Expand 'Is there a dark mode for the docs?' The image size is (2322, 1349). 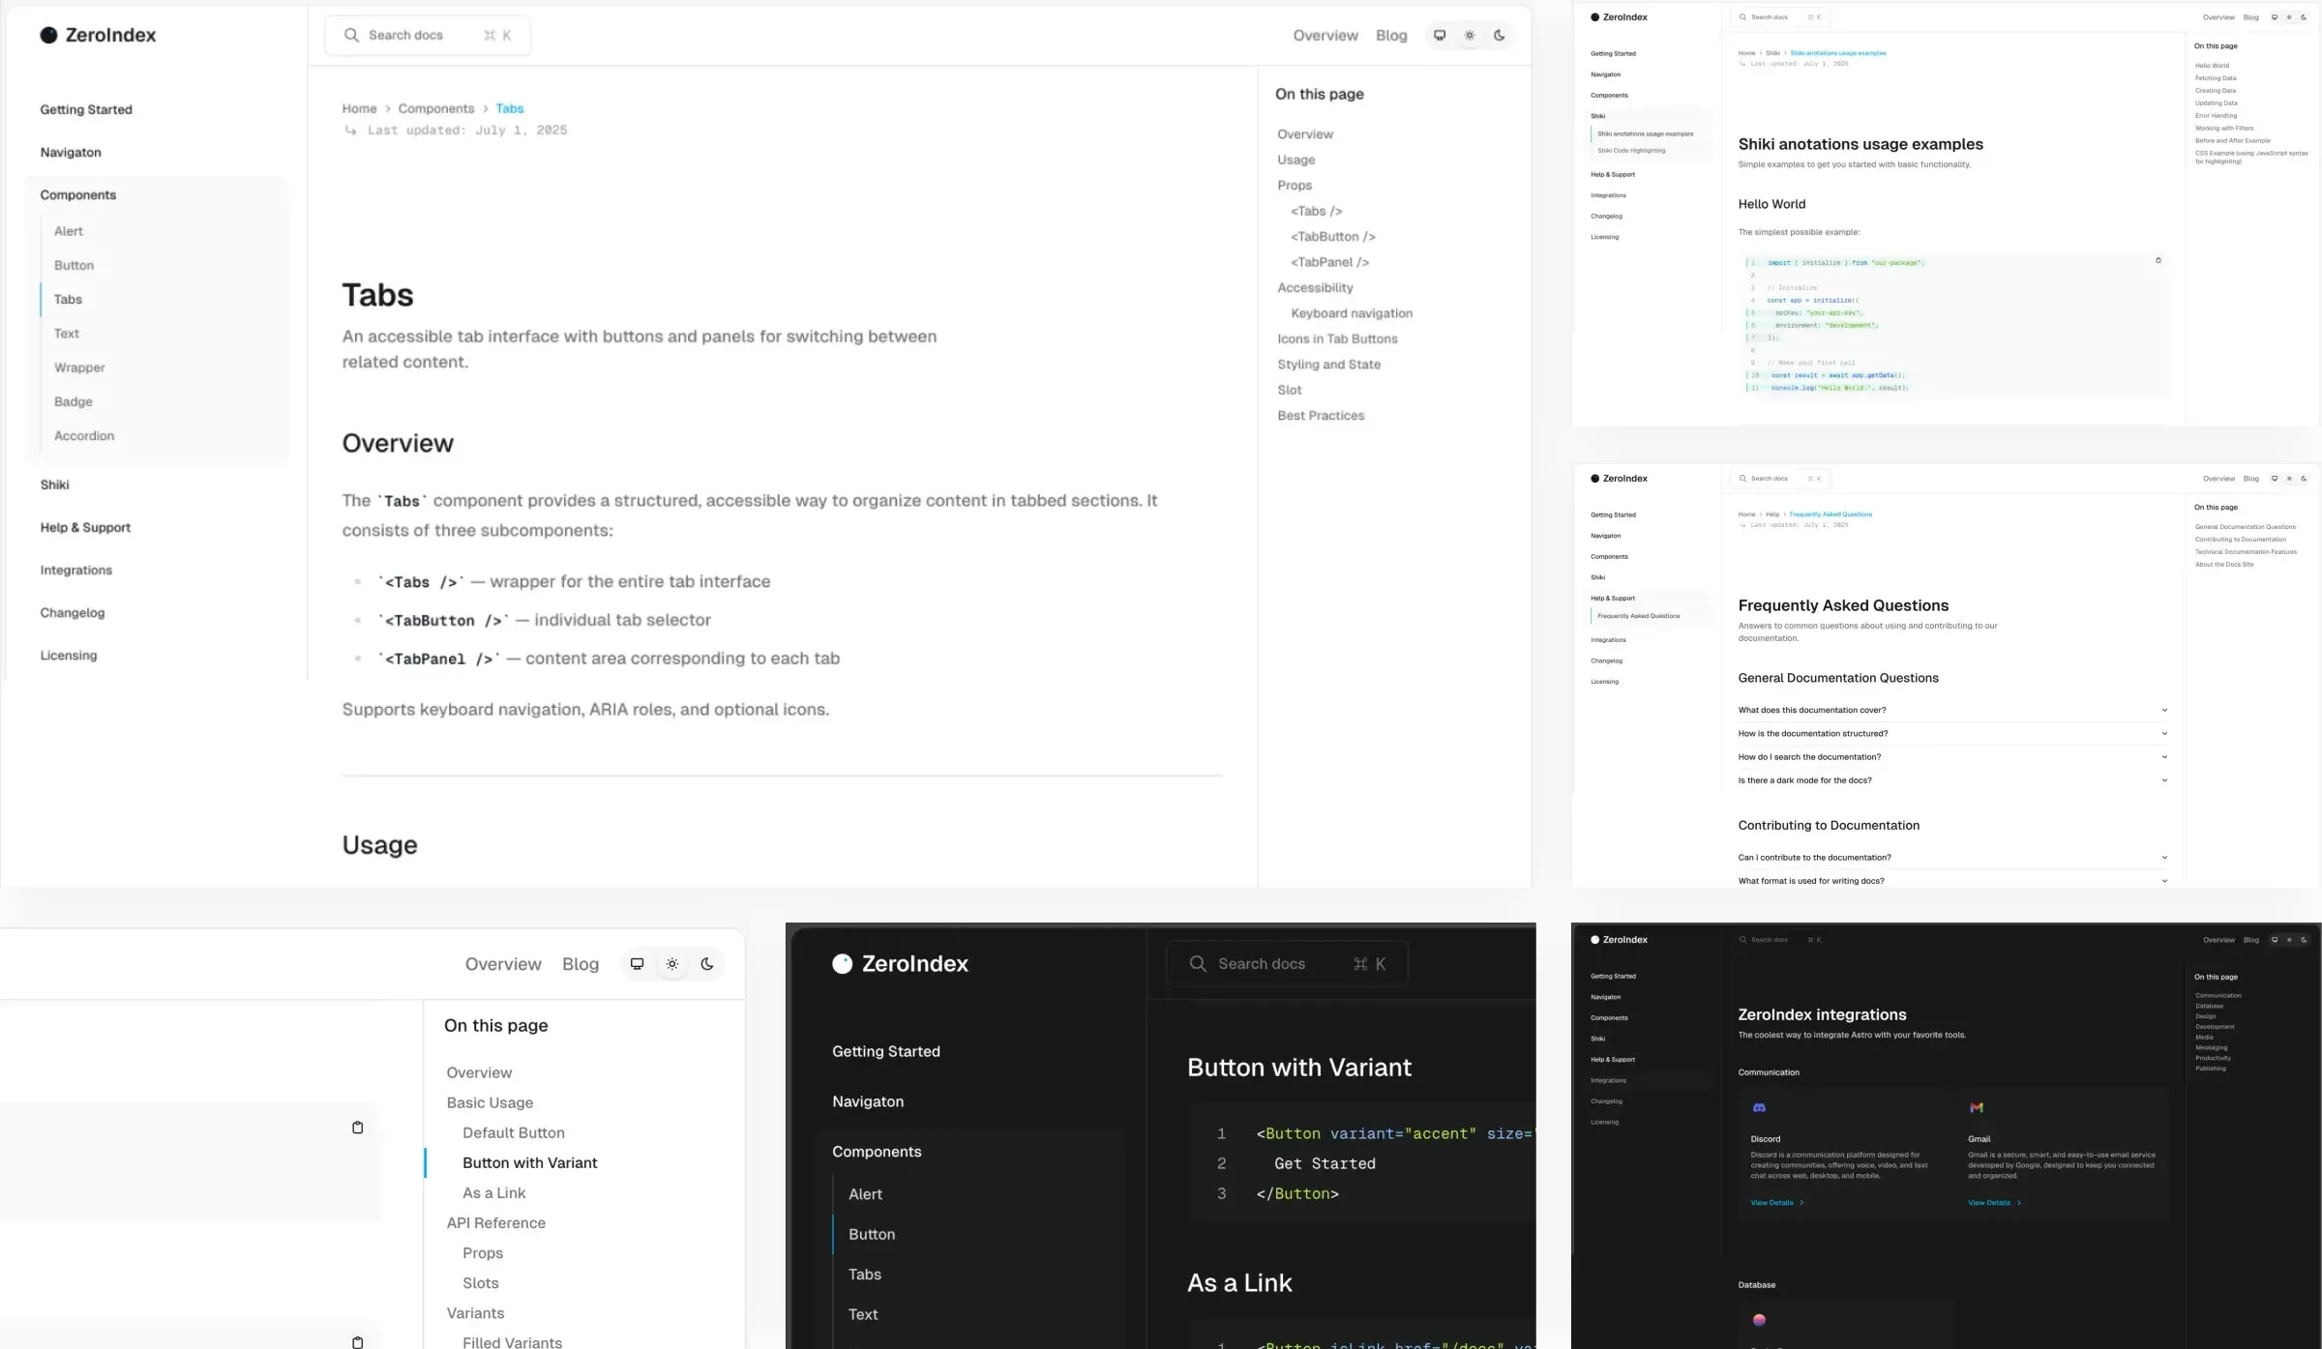tap(1952, 780)
